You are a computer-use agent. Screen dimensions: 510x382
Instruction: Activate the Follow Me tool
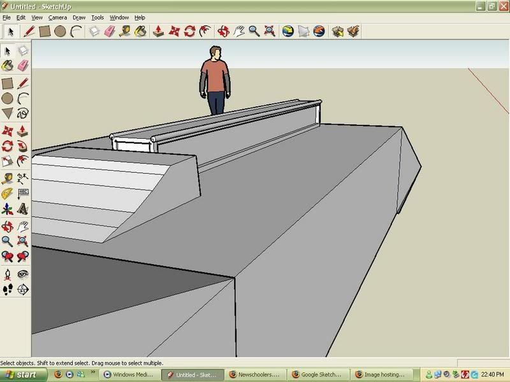tap(23, 146)
